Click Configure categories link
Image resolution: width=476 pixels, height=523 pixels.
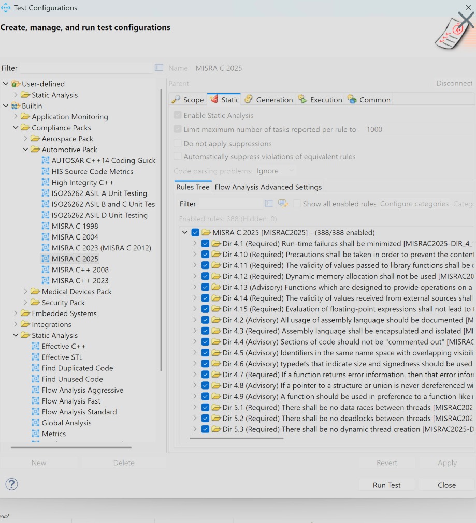(414, 203)
